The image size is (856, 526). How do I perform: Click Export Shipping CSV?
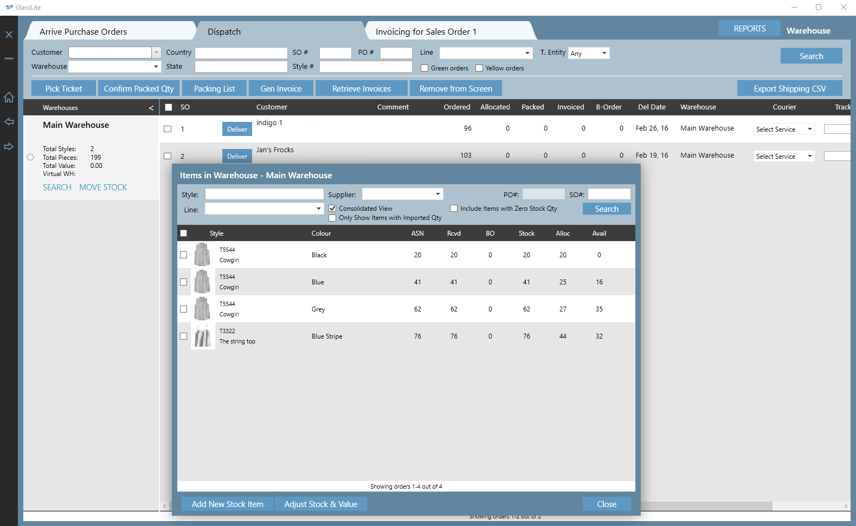coord(789,88)
